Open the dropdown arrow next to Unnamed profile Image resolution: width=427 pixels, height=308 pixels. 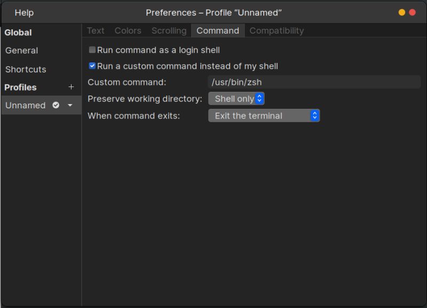coord(69,105)
